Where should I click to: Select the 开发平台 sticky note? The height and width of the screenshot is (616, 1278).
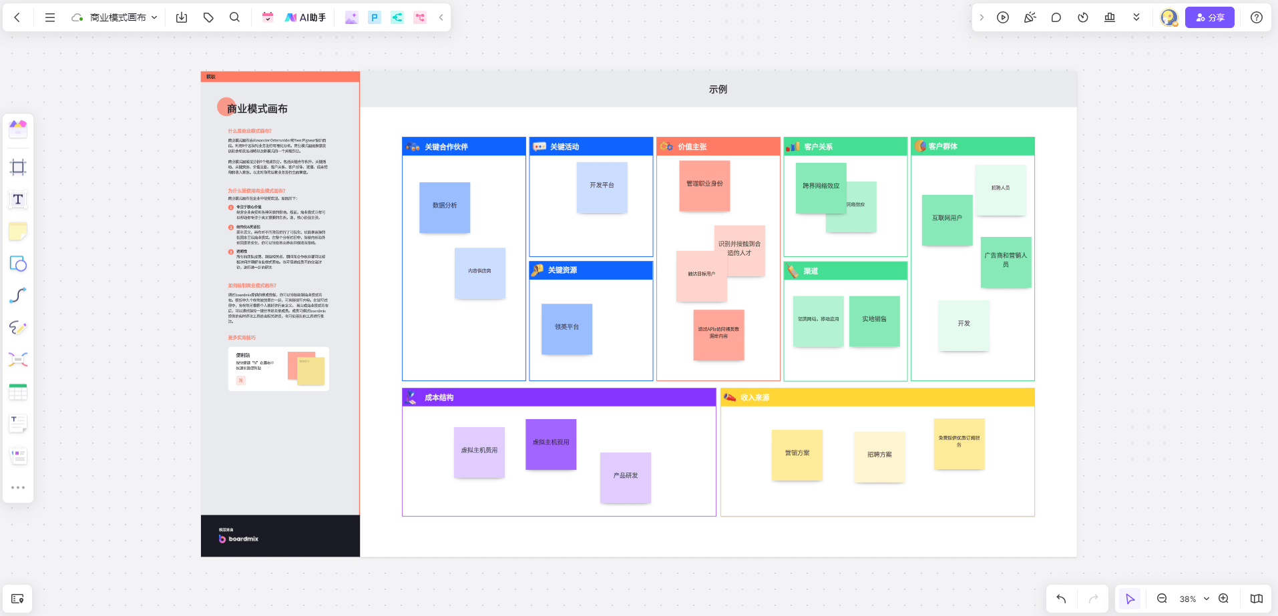point(602,187)
